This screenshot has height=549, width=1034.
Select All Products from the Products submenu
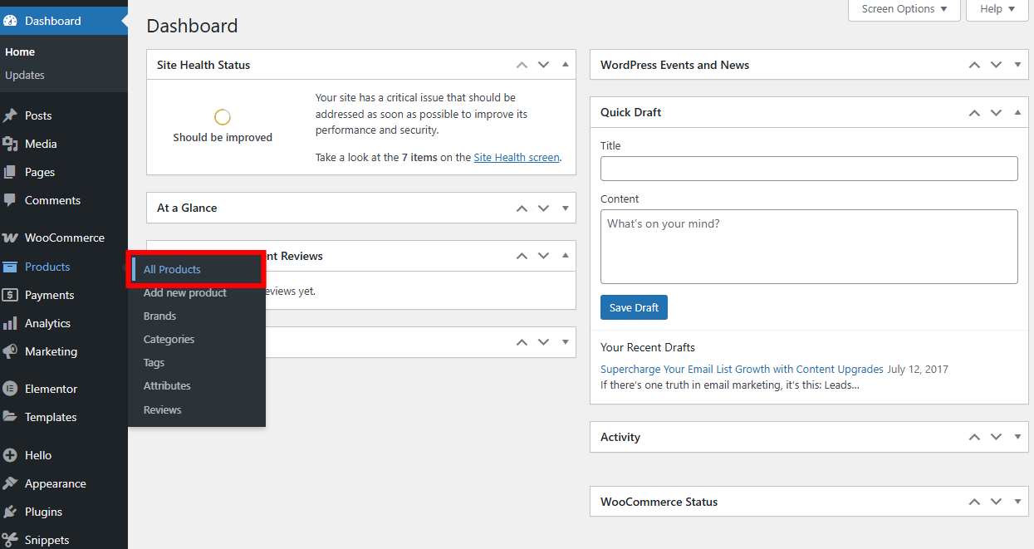171,269
